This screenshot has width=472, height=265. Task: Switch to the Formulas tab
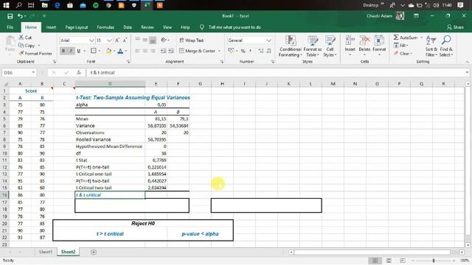(105, 27)
